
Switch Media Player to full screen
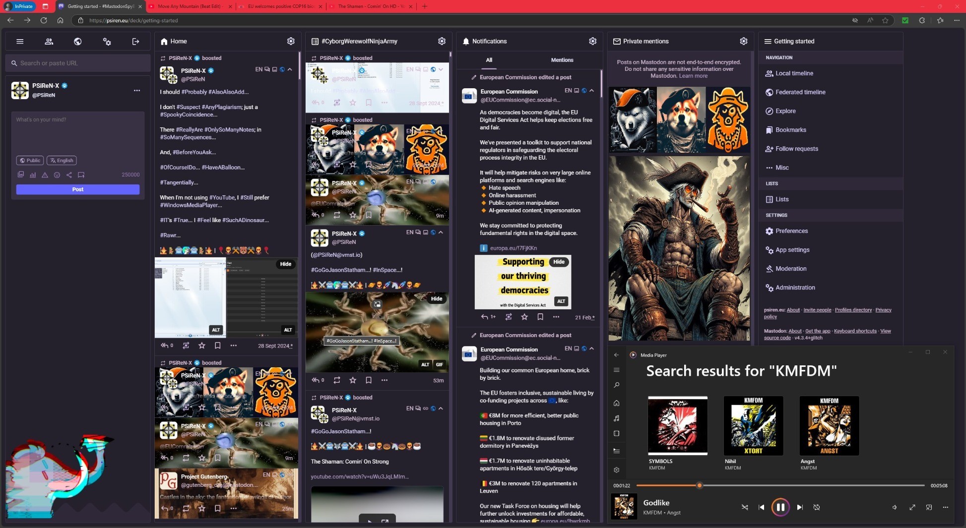click(912, 507)
